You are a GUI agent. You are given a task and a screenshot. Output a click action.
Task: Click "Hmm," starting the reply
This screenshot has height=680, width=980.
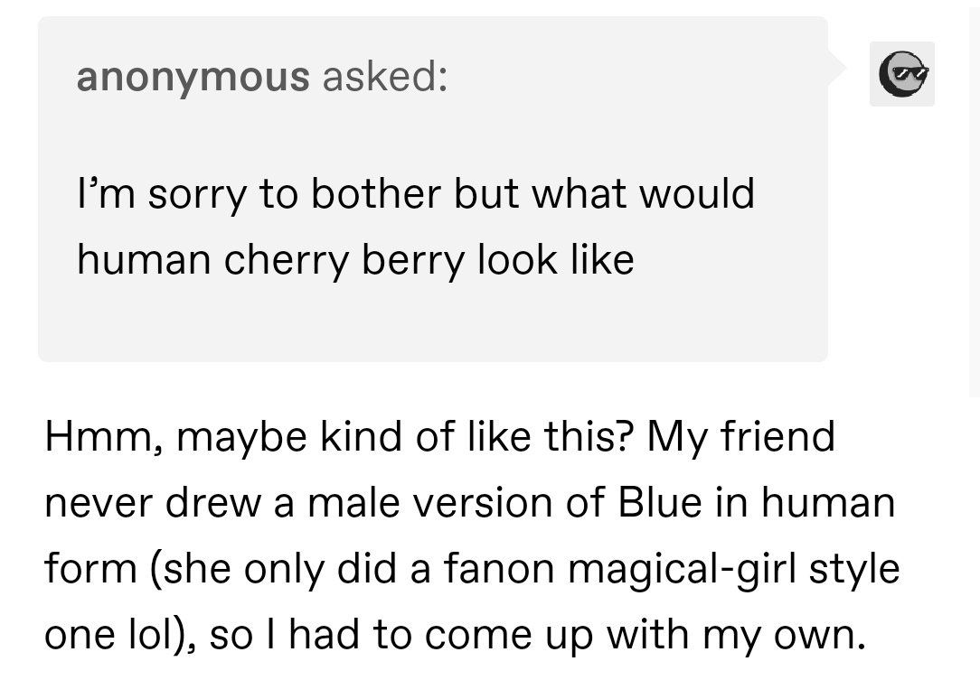[101, 437]
